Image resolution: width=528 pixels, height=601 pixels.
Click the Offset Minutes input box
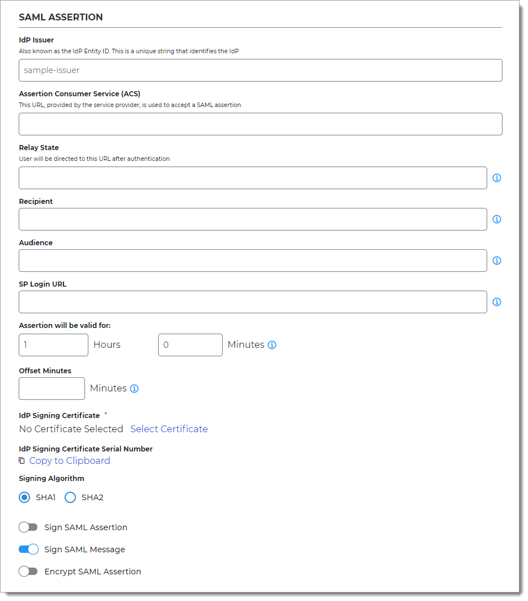tap(52, 388)
